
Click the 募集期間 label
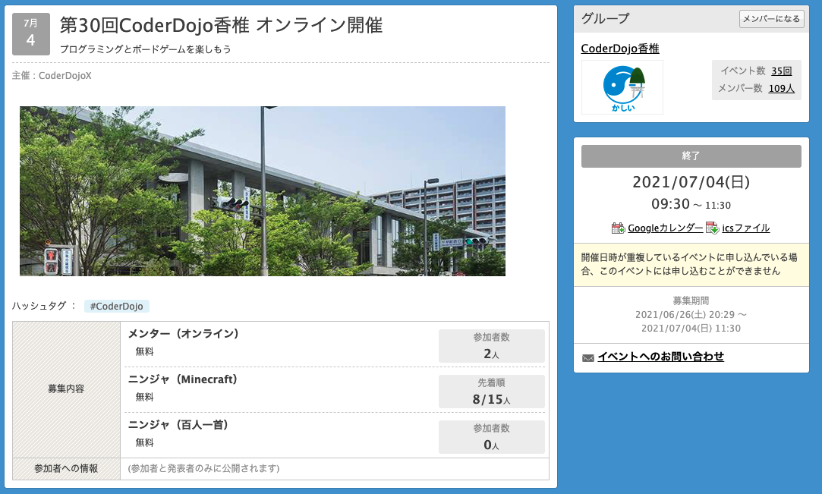coord(691,300)
